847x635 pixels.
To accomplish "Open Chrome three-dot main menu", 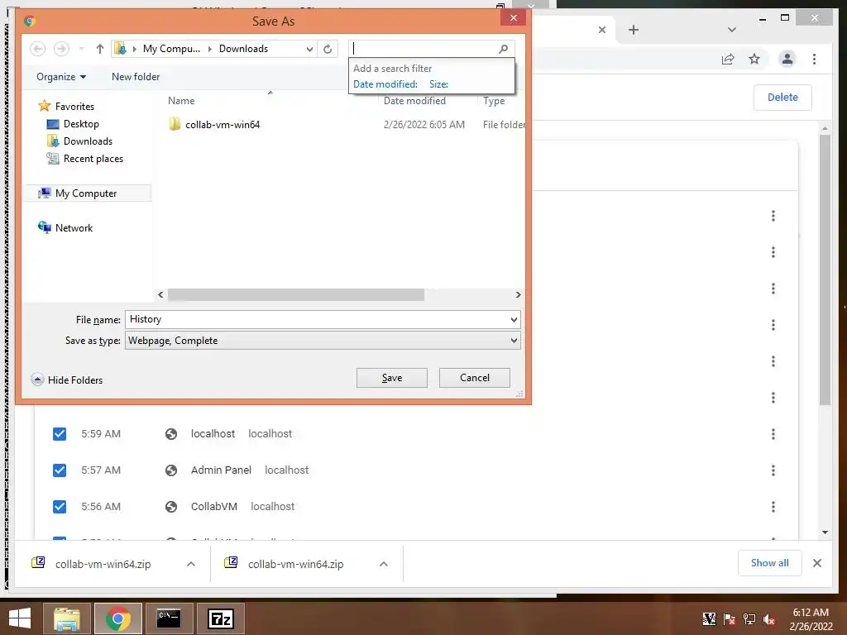I will (814, 59).
